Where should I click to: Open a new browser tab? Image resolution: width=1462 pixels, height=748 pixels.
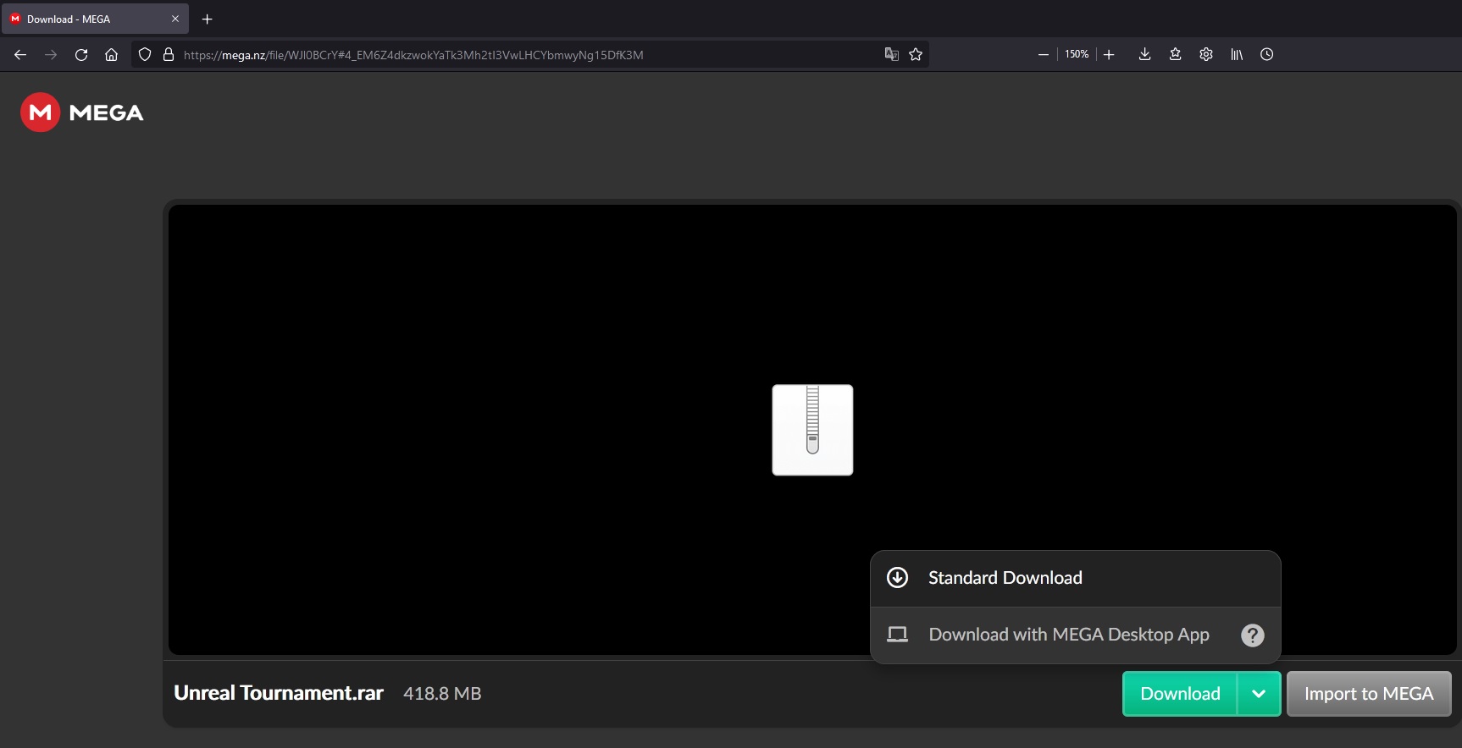pyautogui.click(x=208, y=19)
